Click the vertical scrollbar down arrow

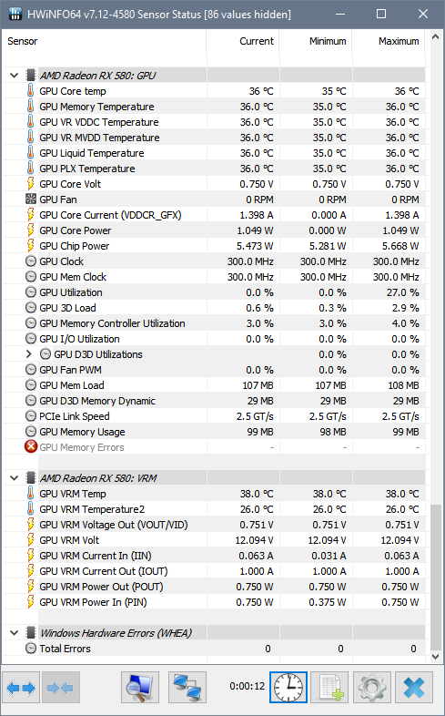(436, 657)
